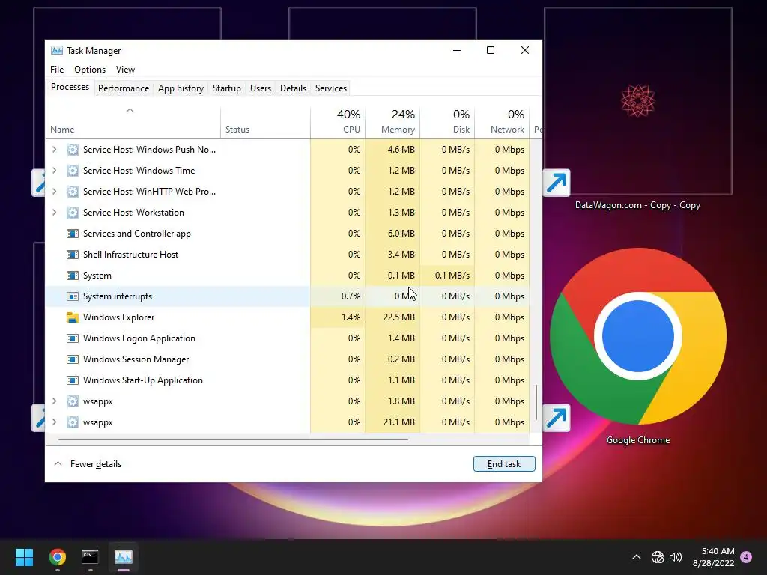Screen dimensions: 767x575
Task: Click the gear icon of wsappx using 1.8 MB
Action: [x=73, y=401]
